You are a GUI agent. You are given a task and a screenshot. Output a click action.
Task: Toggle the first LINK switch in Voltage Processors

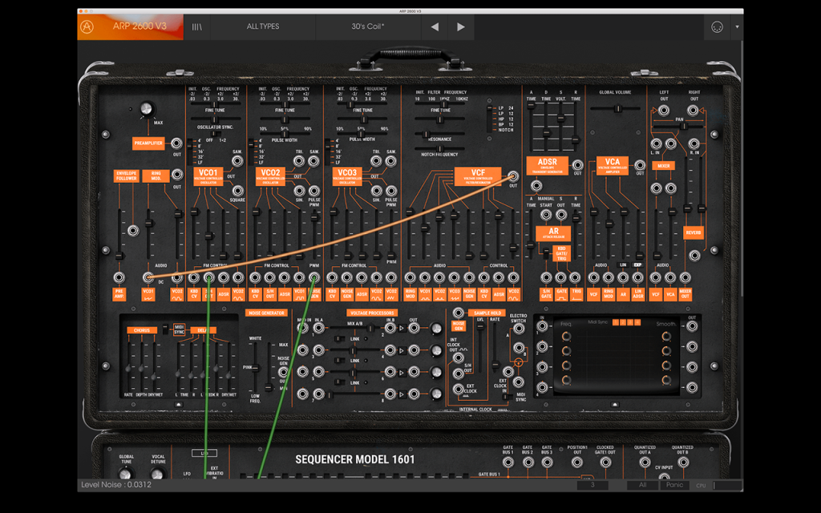(340, 339)
